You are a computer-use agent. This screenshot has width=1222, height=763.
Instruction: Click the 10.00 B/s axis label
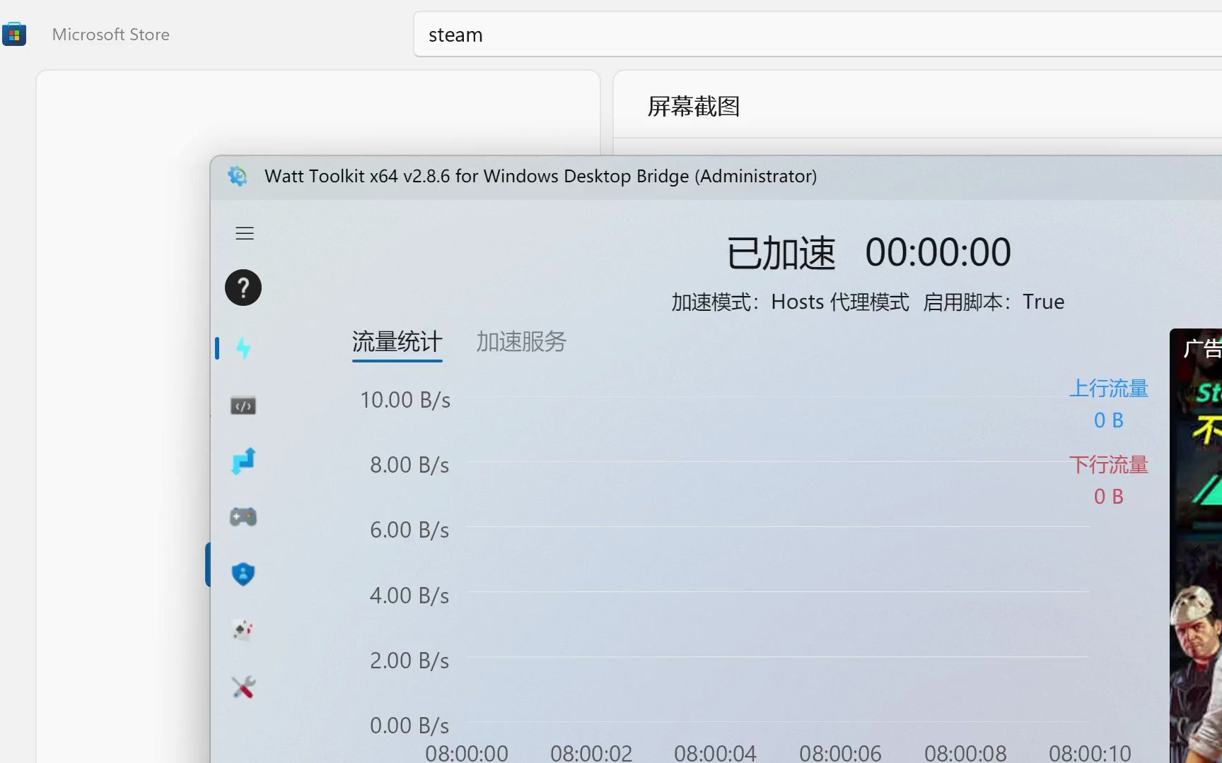click(405, 400)
